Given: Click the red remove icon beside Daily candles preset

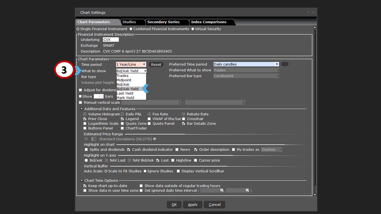Looking at the screenshot, I should coord(285,64).
